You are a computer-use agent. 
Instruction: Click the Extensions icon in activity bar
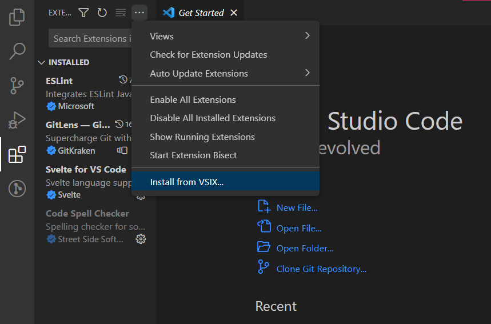click(x=17, y=154)
